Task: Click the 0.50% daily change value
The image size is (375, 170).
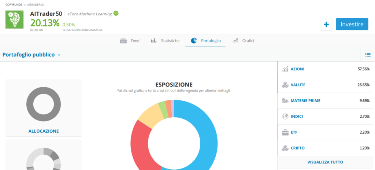Action: coord(69,25)
